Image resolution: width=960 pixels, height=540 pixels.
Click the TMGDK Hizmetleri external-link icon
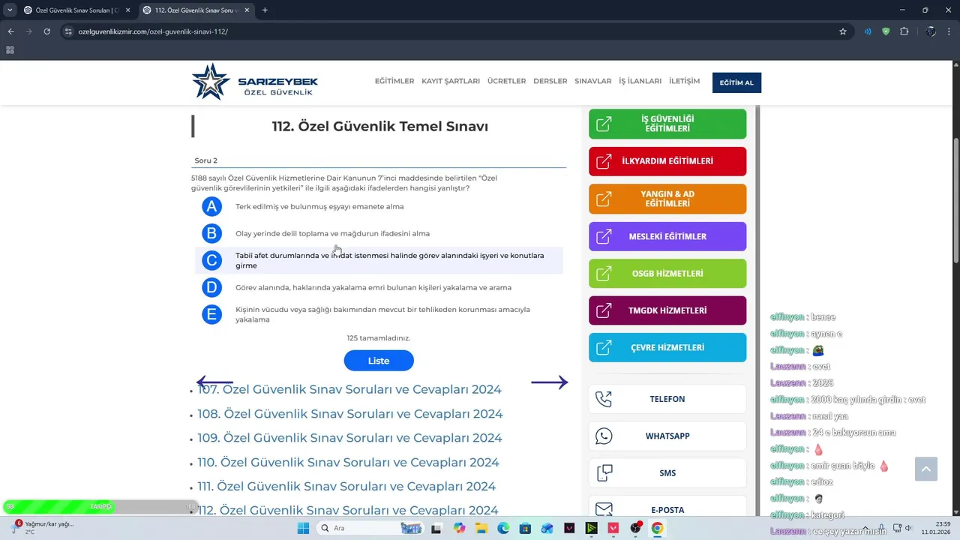pyautogui.click(x=604, y=310)
